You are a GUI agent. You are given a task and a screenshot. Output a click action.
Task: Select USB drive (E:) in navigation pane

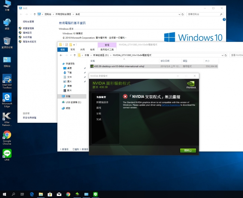(73, 102)
